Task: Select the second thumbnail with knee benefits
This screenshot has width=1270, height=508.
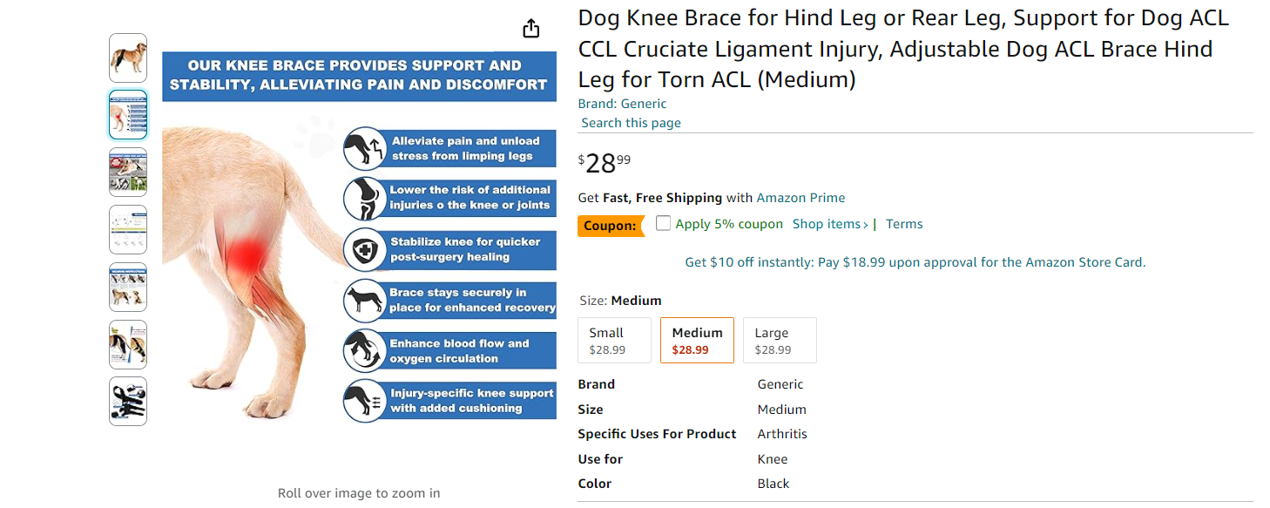Action: pos(128,115)
